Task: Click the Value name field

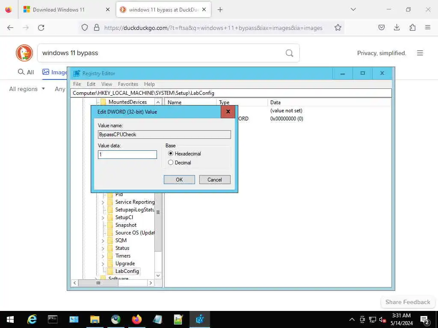Action: [x=164, y=135]
